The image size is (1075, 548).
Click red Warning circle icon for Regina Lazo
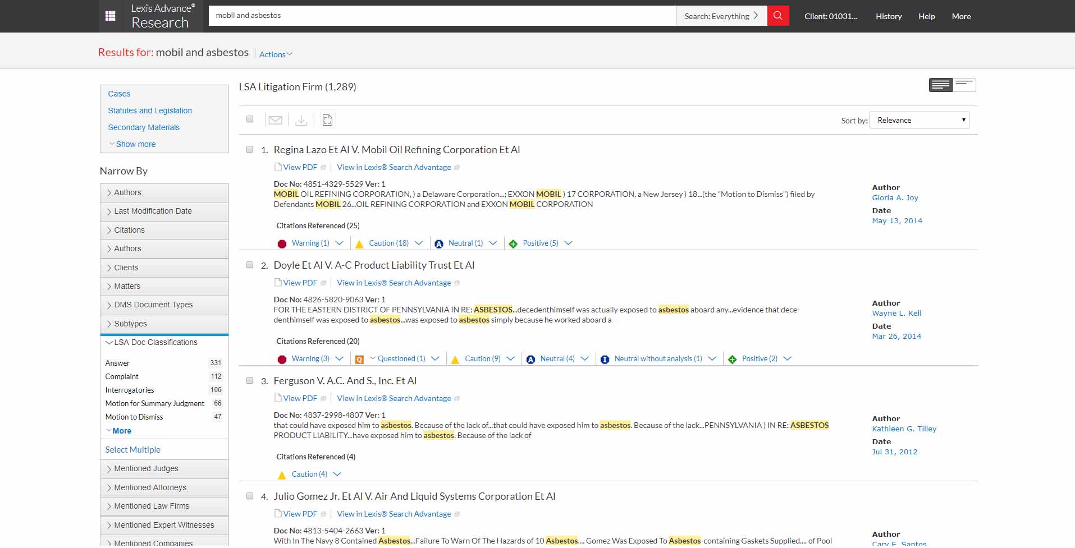(282, 244)
